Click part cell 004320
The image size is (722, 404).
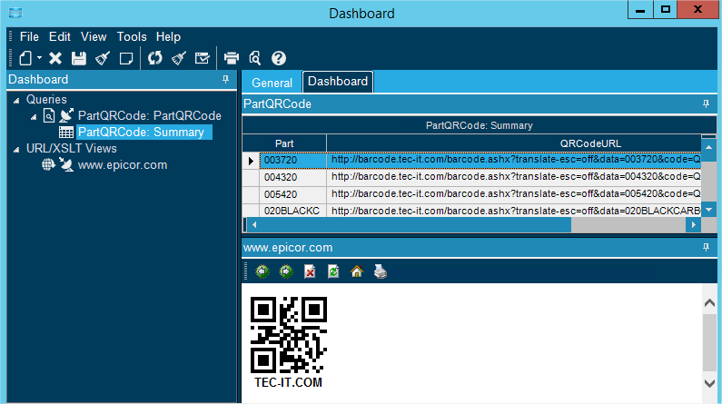[292, 177]
